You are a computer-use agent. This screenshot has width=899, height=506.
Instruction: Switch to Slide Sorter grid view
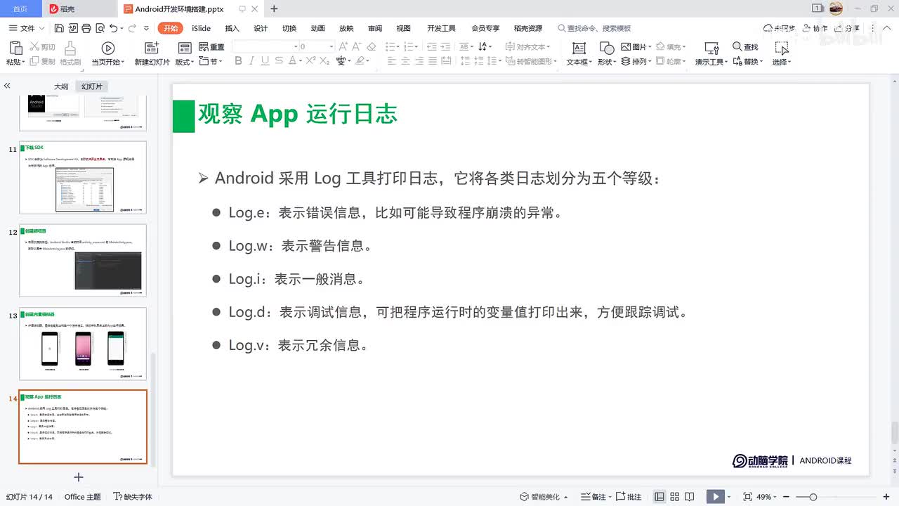click(675, 497)
